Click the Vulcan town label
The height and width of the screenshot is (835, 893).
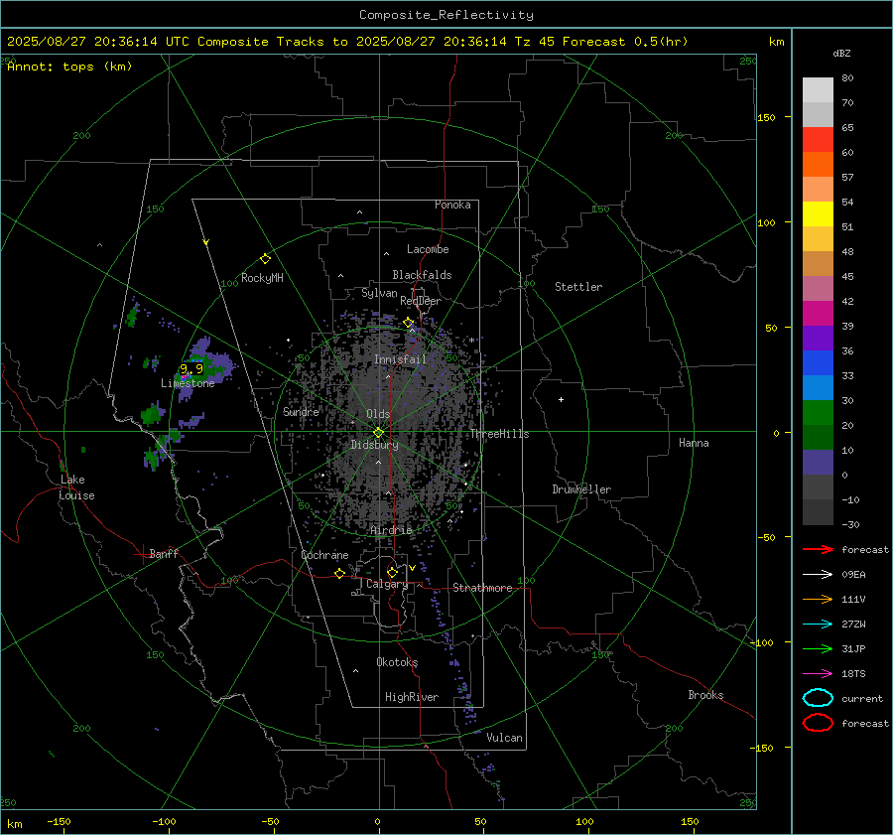point(504,738)
